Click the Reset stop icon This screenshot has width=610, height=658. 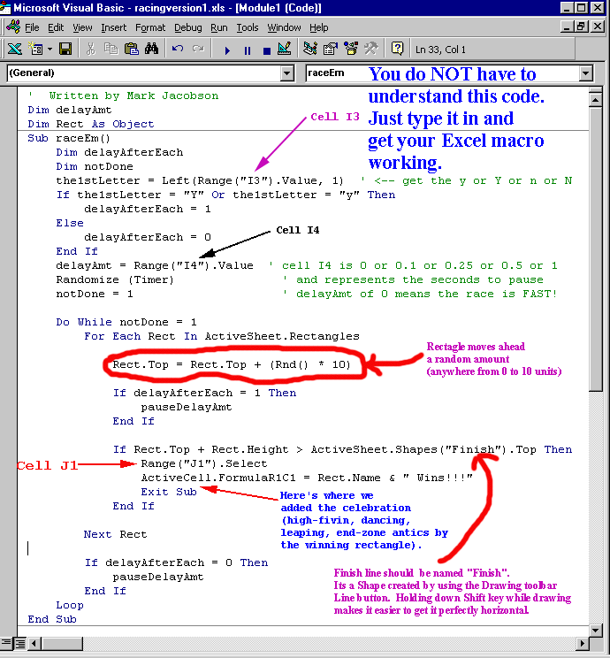coord(266,50)
